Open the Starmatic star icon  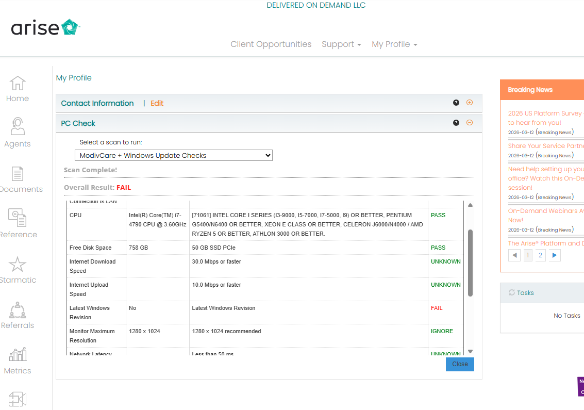pos(18,264)
